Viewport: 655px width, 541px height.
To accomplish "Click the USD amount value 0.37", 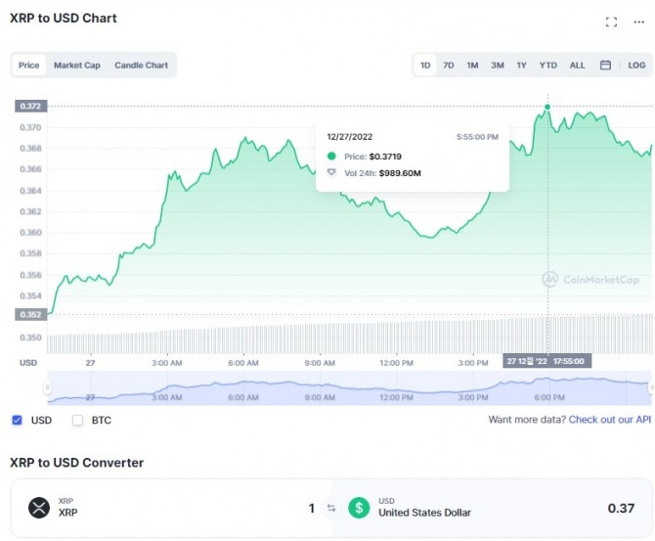I will (x=621, y=508).
